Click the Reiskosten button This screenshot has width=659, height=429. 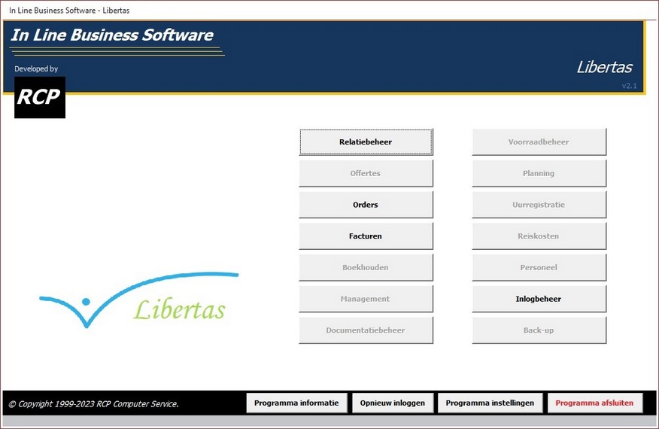(x=539, y=236)
